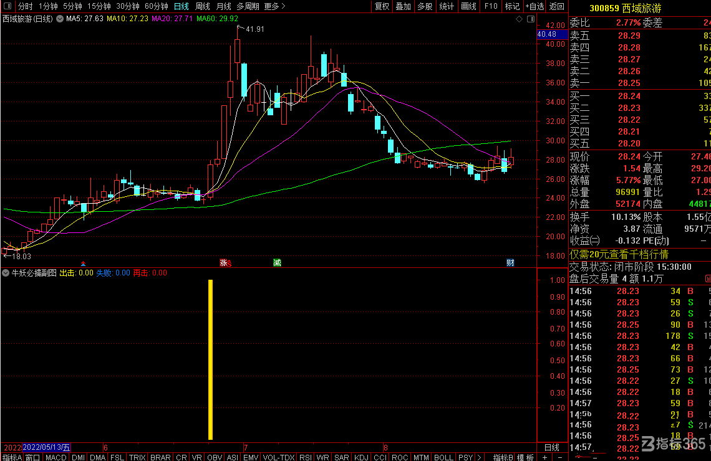Click the green 减 marker on the chart
The height and width of the screenshot is (461, 711).
coord(277,263)
